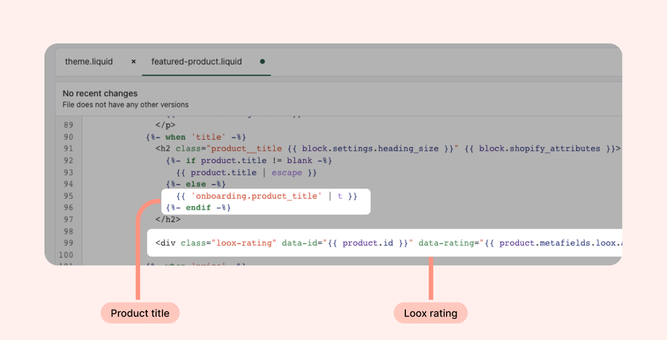Image resolution: width=667 pixels, height=340 pixels.
Task: Select the featured-product.liquid tab
Action: [x=197, y=62]
